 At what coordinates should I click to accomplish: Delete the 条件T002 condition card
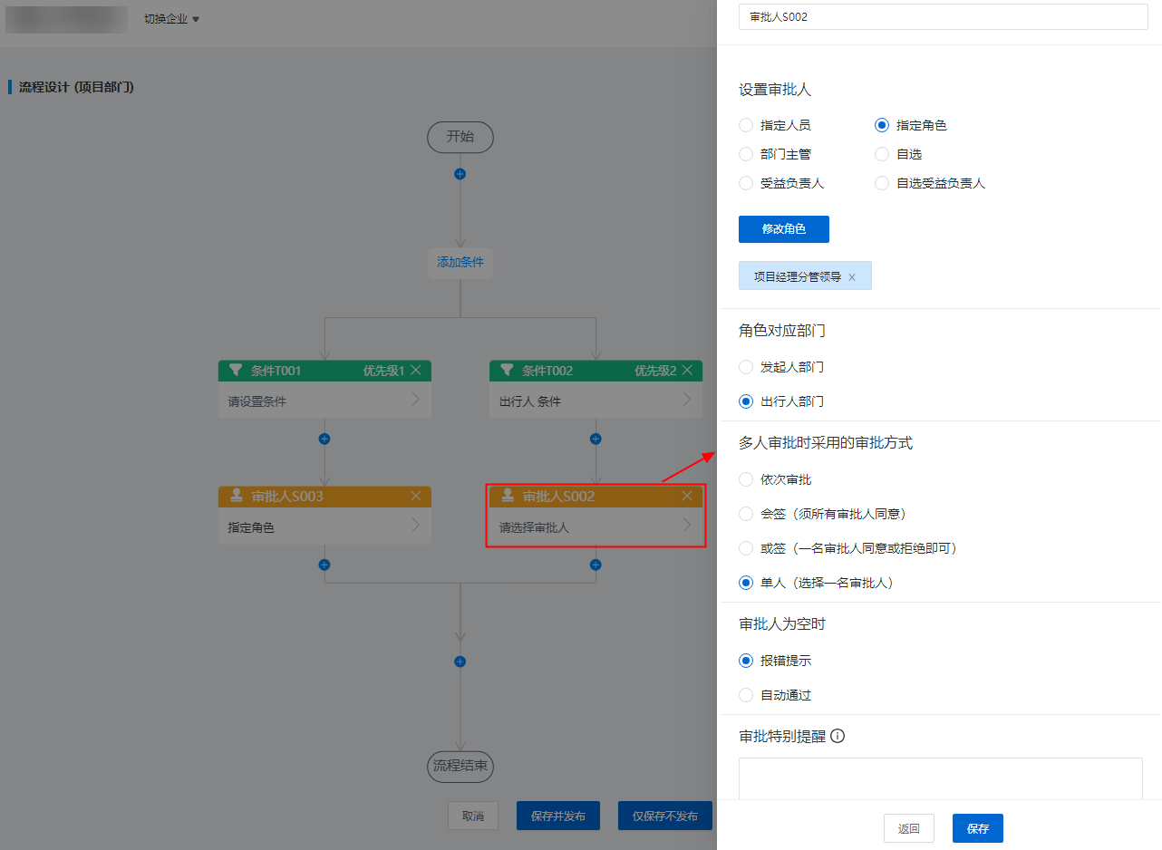tap(687, 370)
